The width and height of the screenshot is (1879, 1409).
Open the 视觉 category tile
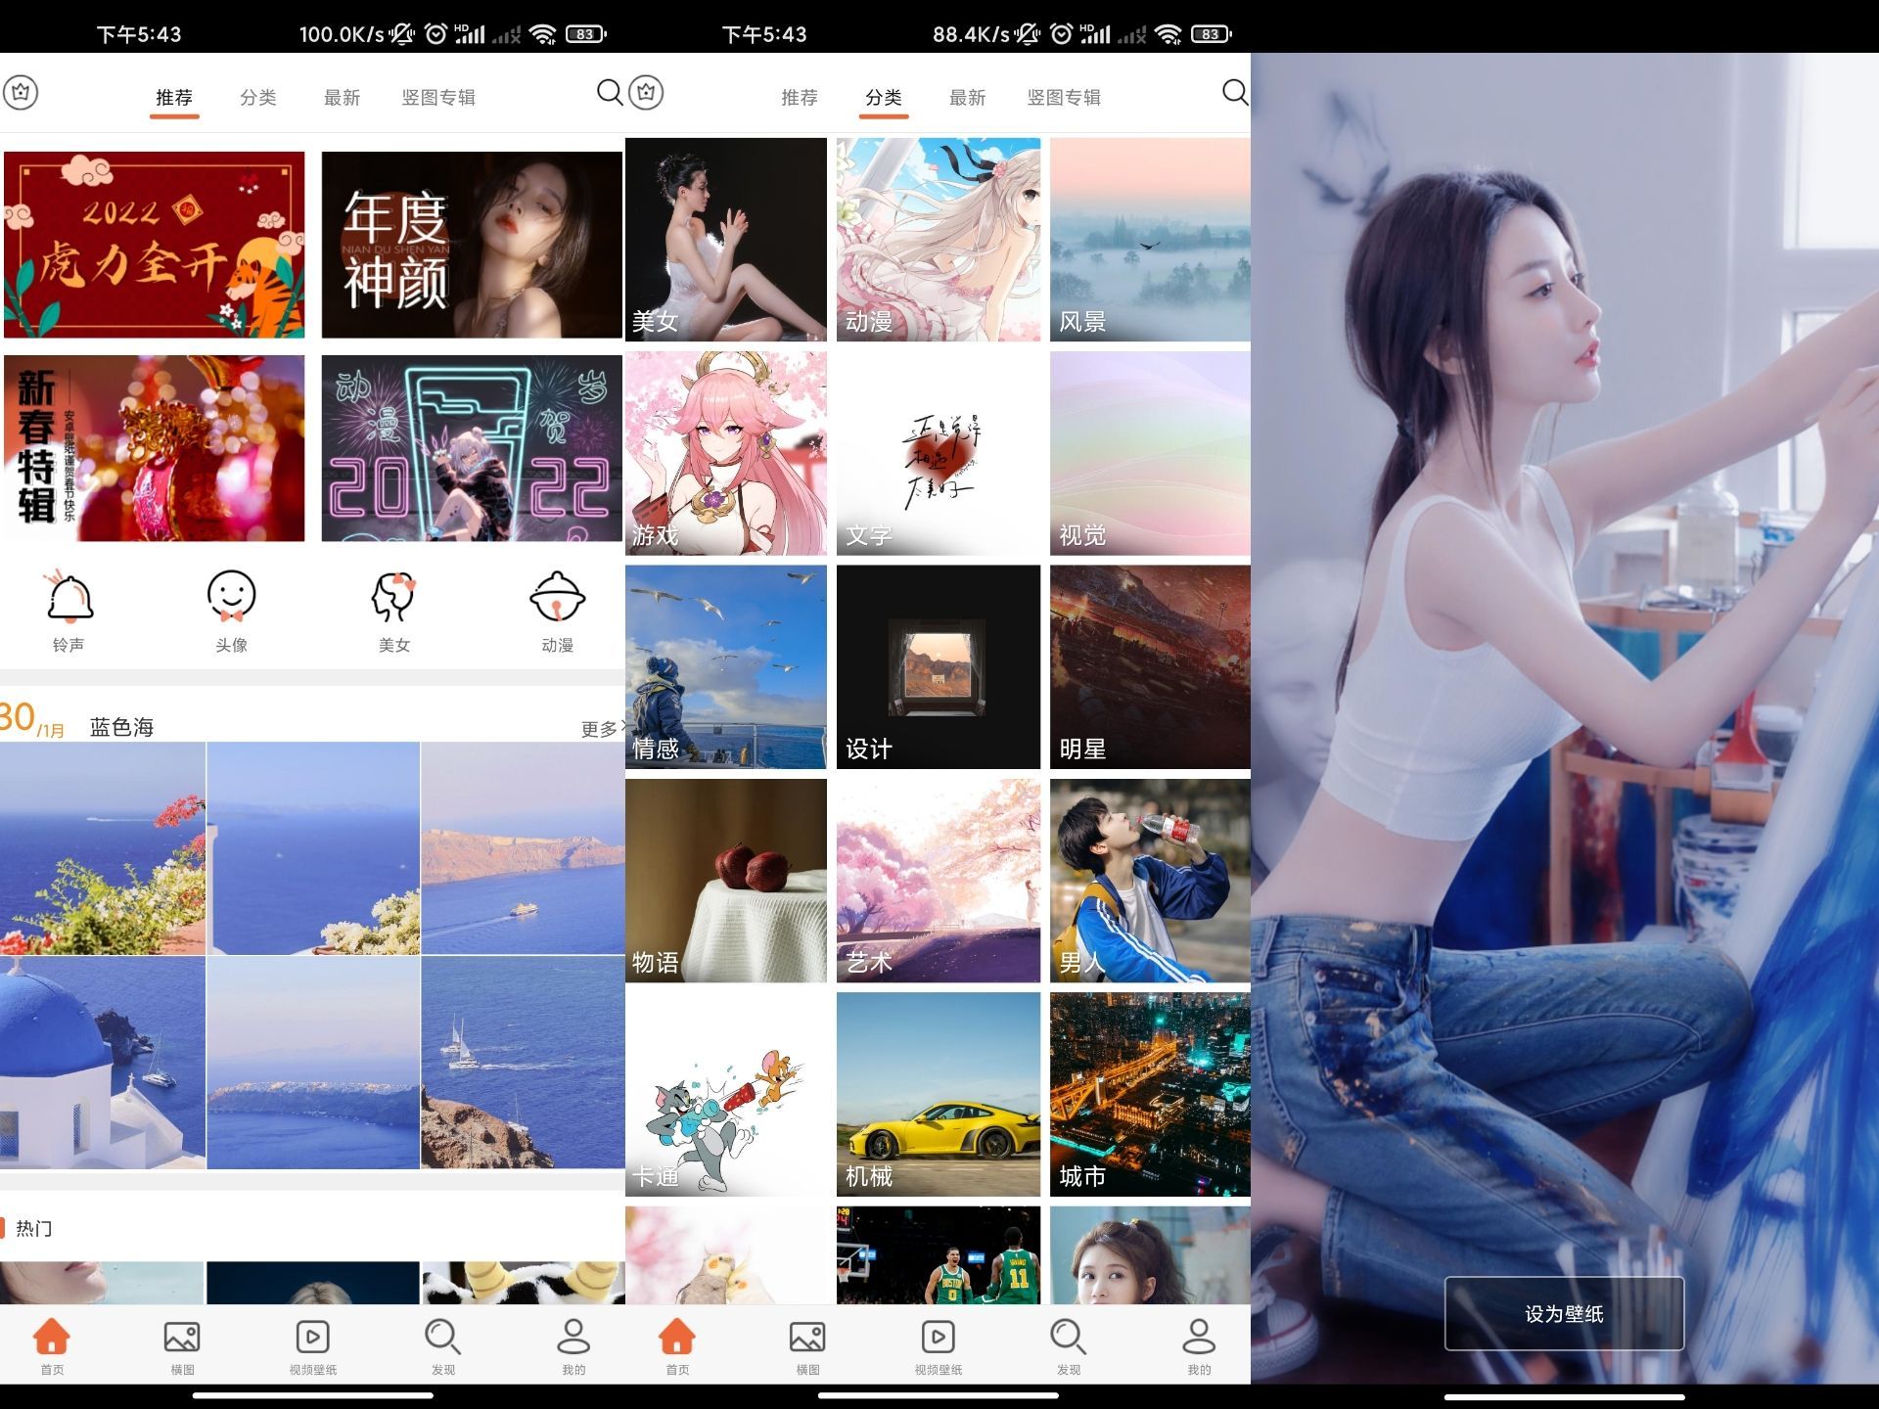1150,453
